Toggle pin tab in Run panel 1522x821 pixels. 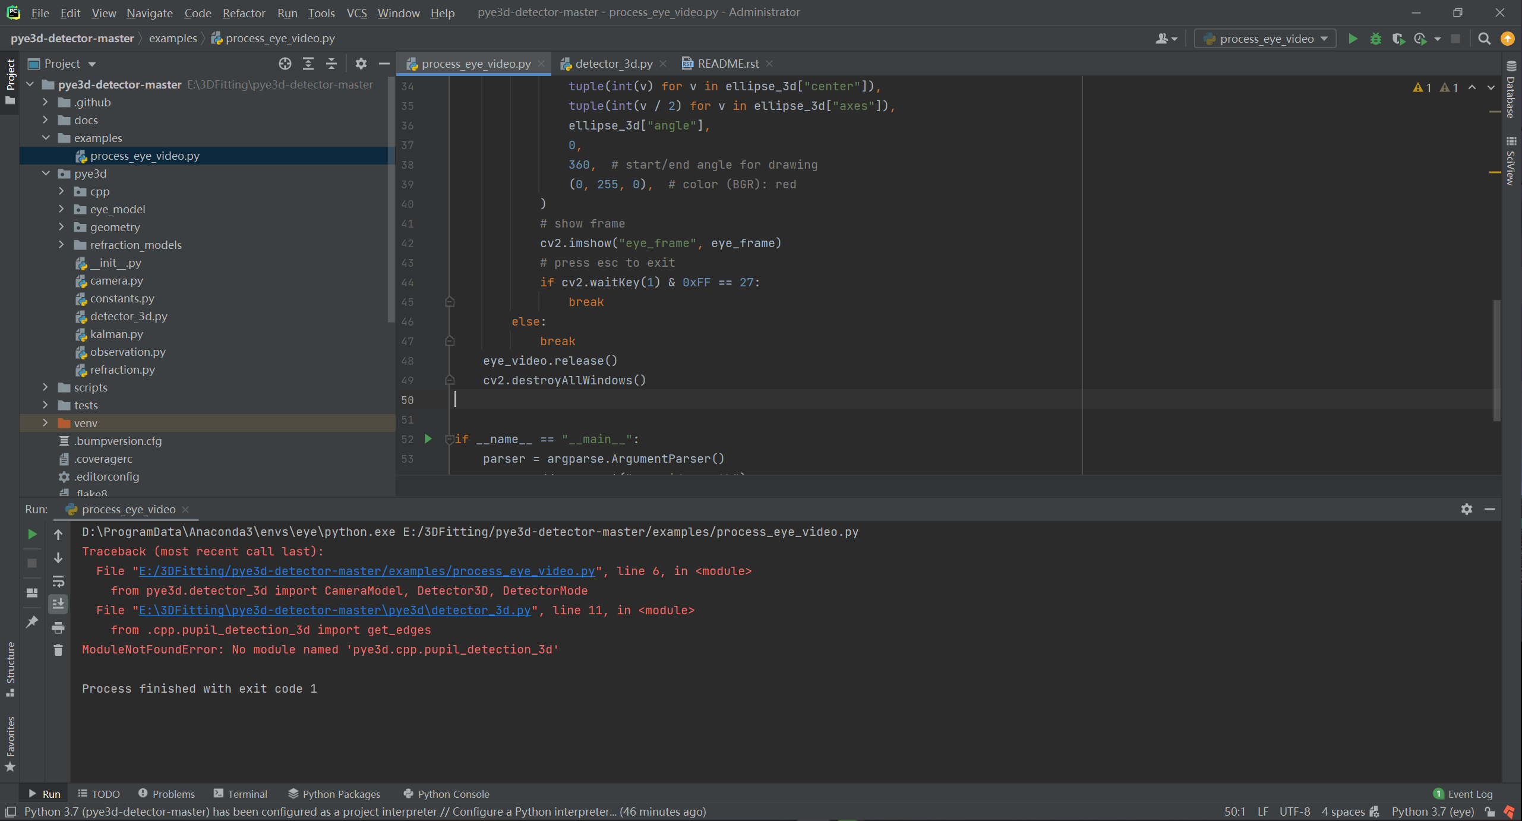(x=32, y=621)
